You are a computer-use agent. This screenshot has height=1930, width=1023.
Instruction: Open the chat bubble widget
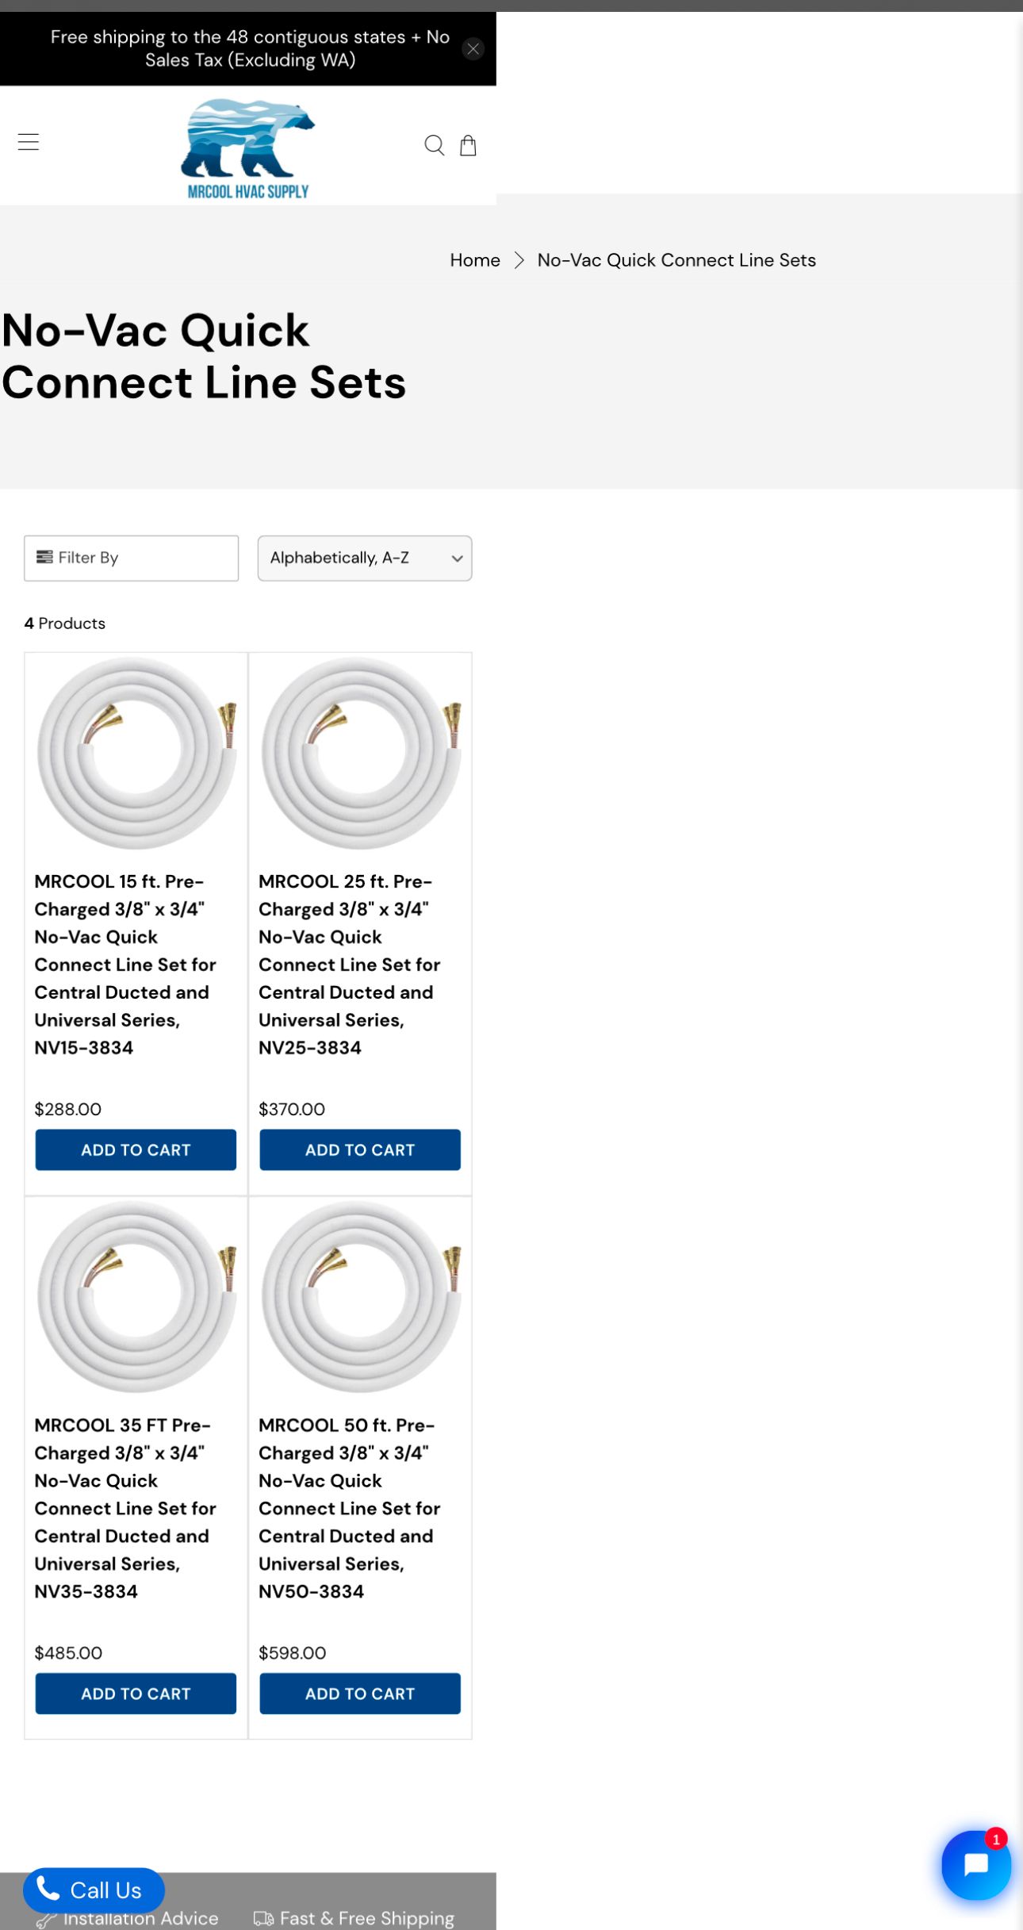click(x=975, y=1863)
